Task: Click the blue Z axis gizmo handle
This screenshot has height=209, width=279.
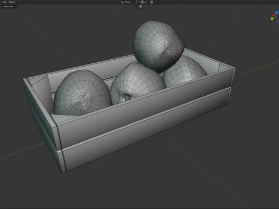Action: (277, 13)
